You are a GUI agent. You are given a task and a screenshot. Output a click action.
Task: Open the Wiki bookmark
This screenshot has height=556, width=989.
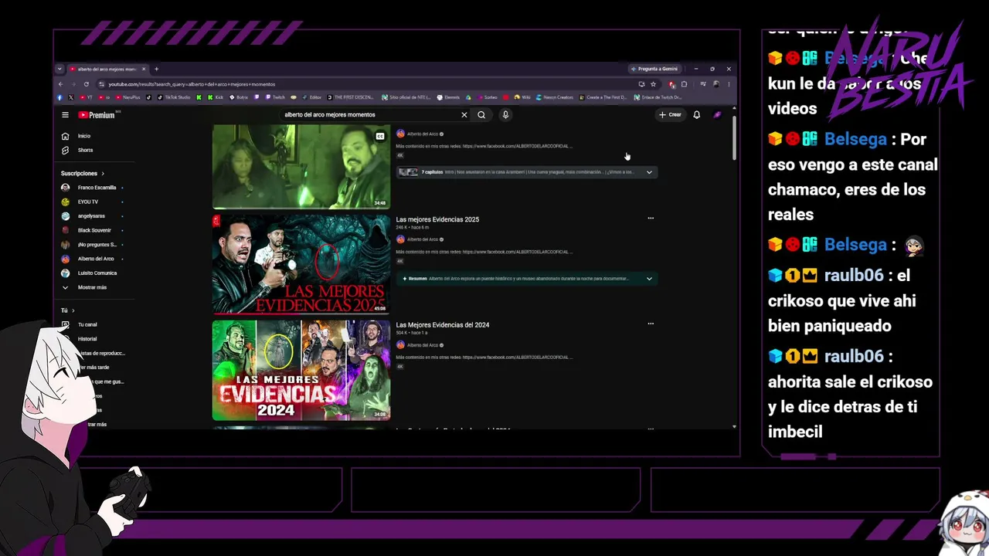click(522, 97)
